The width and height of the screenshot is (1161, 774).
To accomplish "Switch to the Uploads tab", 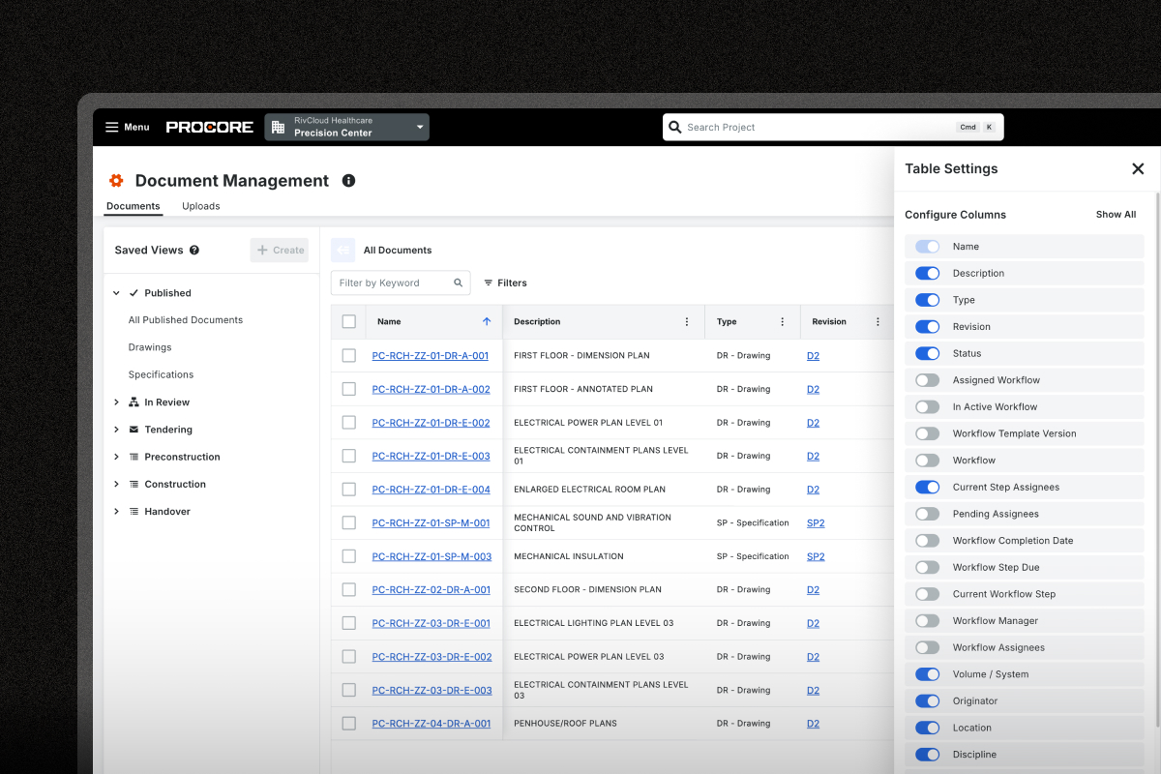I will pyautogui.click(x=201, y=206).
